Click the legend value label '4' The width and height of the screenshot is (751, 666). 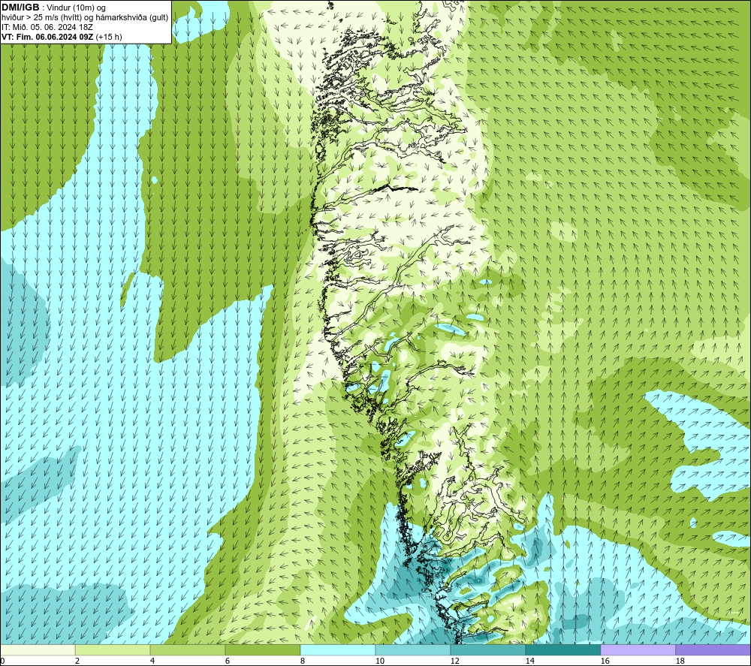152,661
